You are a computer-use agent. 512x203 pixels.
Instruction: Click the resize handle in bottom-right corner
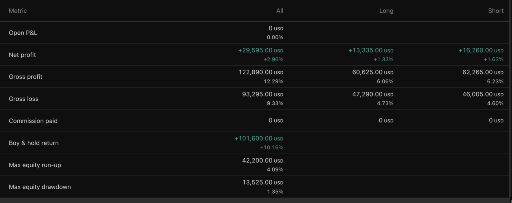[x=508, y=200]
